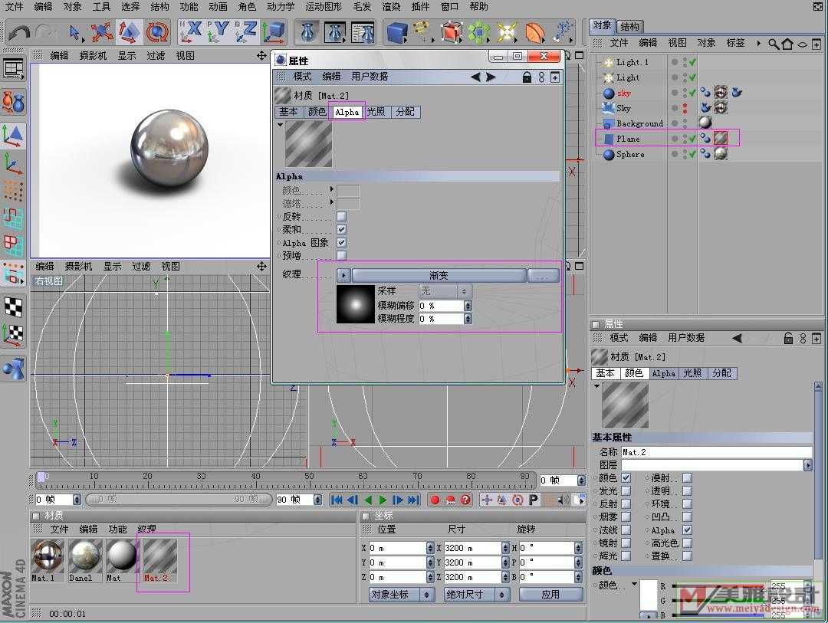
Task: Switch to the 光照 tab in the 属性 window
Action: tap(376, 112)
